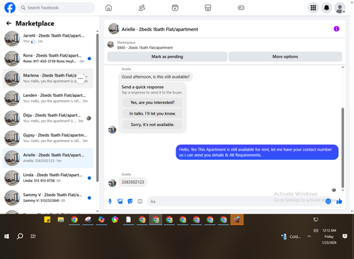
Task: Attach a photo with the image icon
Action: click(120, 201)
